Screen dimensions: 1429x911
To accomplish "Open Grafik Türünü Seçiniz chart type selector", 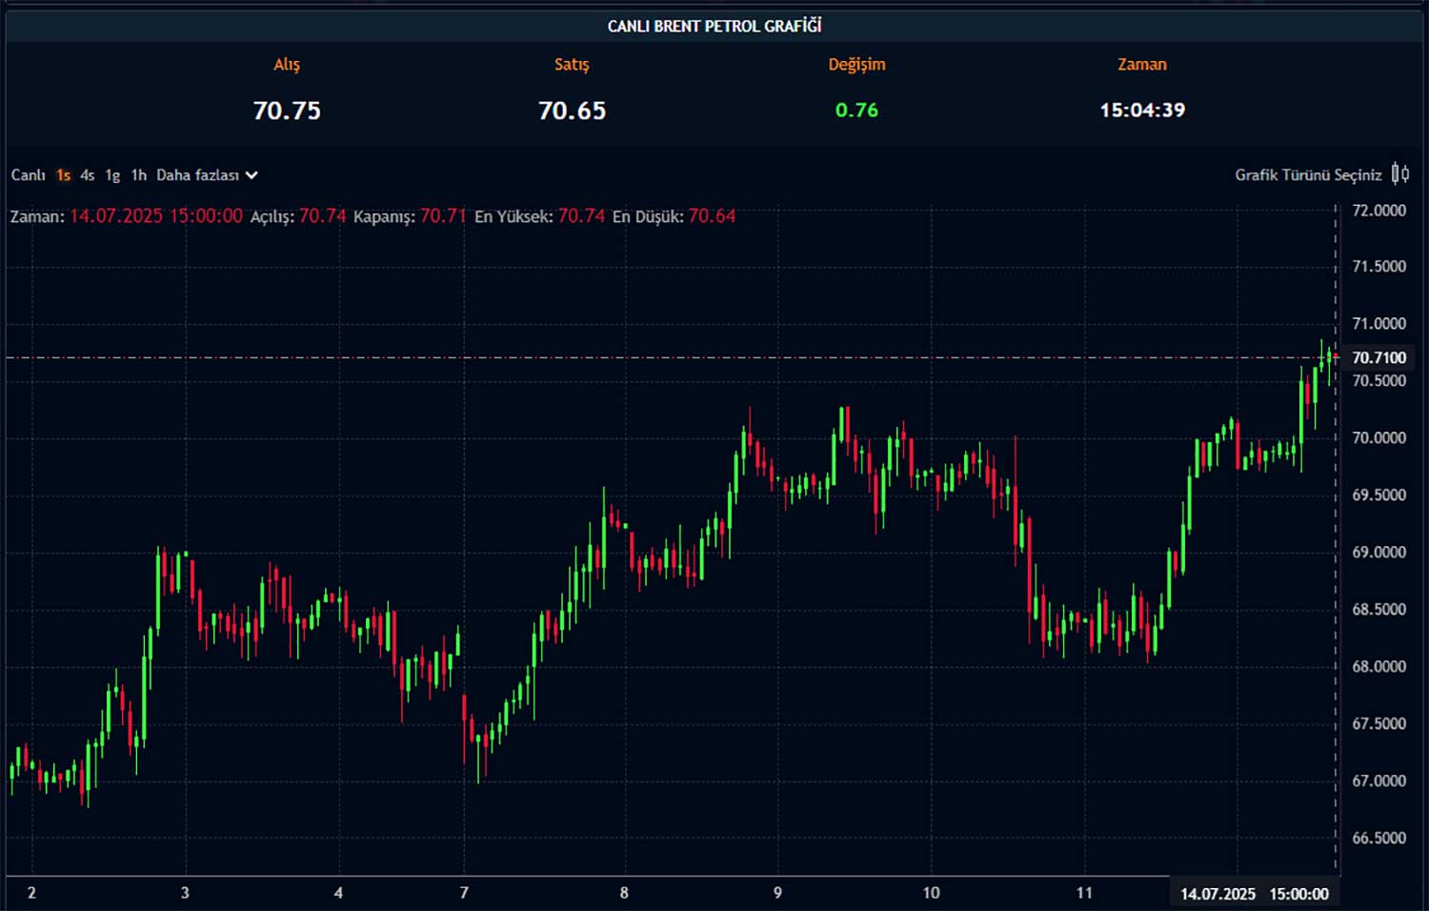I will click(x=1308, y=175).
